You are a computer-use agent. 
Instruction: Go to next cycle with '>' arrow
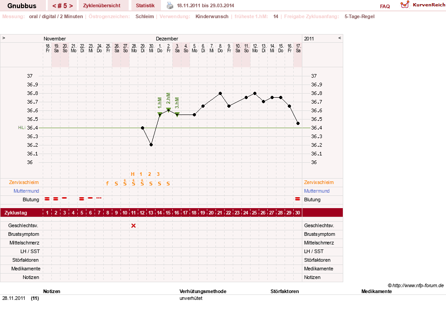[x=71, y=6]
